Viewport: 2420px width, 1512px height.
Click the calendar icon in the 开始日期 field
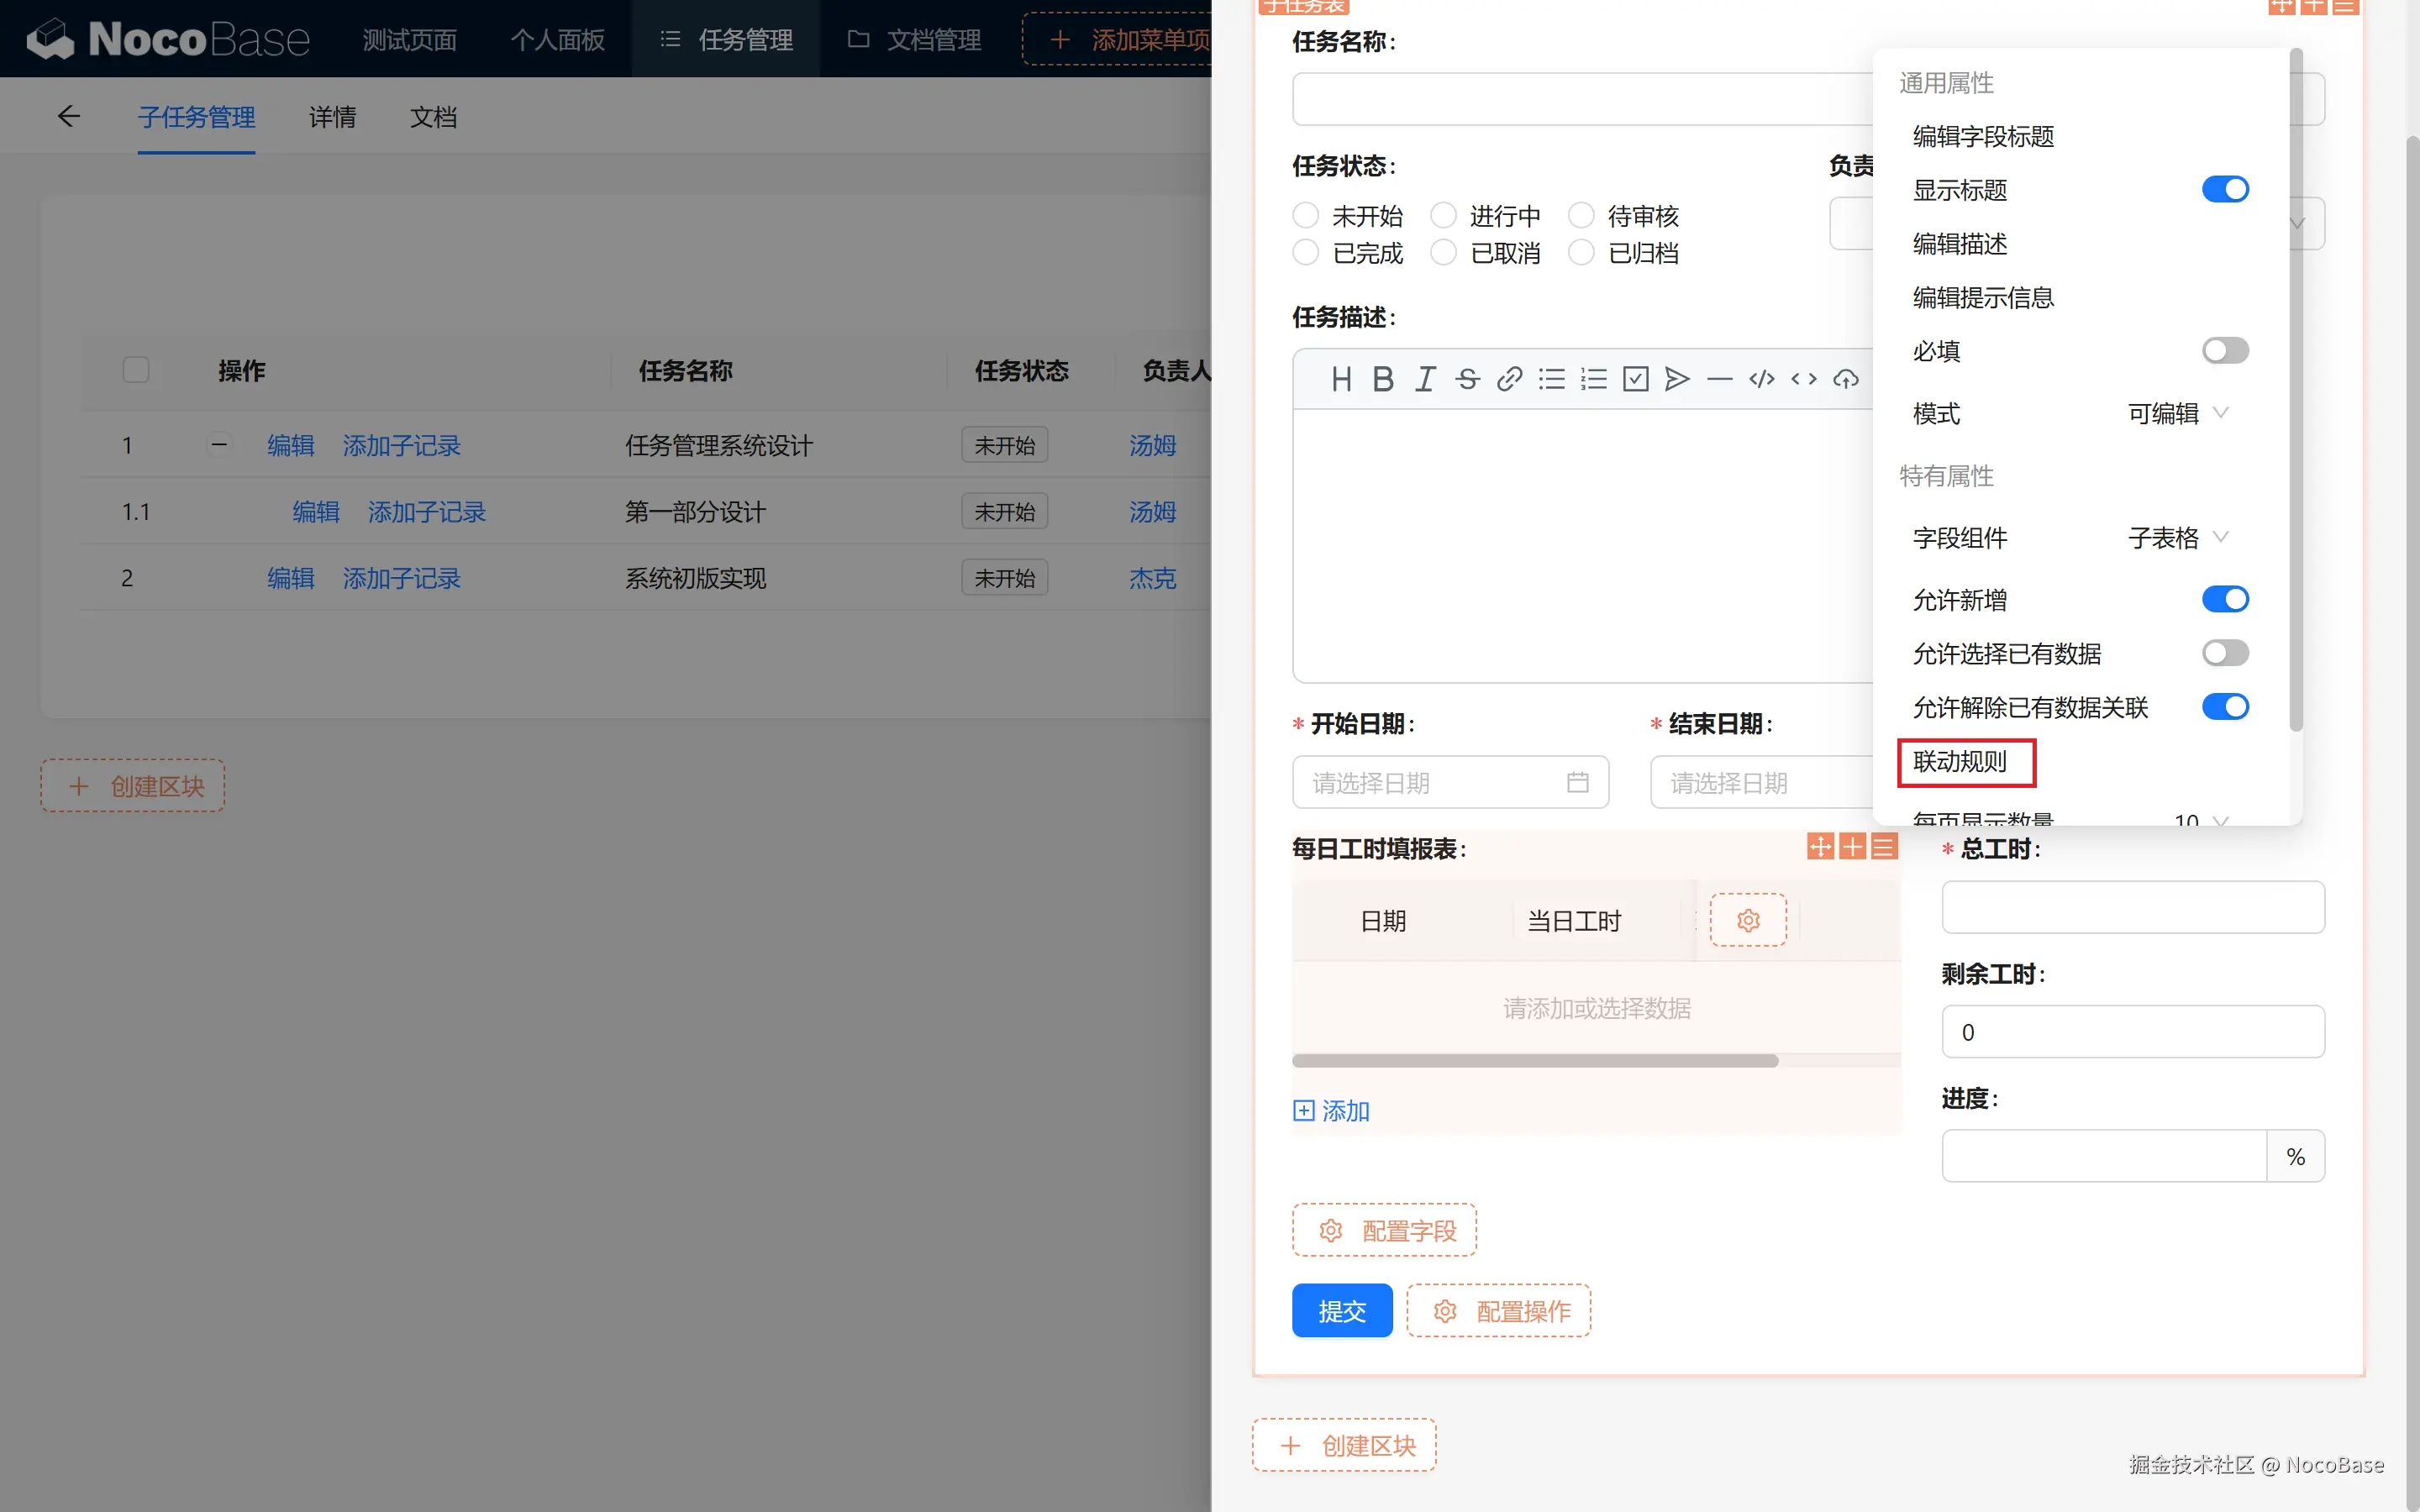coord(1577,782)
